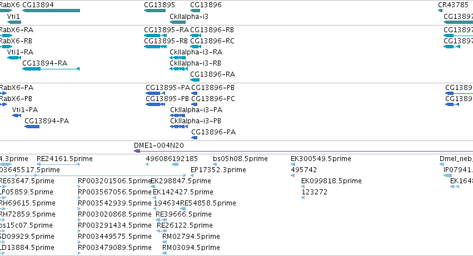Click the CG13895-RA transcript

156,36
